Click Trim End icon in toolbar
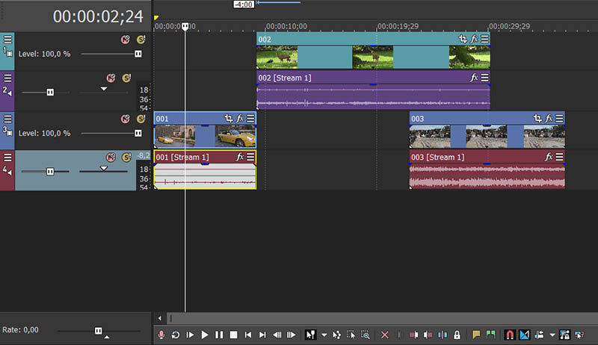Image resolution: width=598 pixels, height=345 pixels. click(428, 335)
